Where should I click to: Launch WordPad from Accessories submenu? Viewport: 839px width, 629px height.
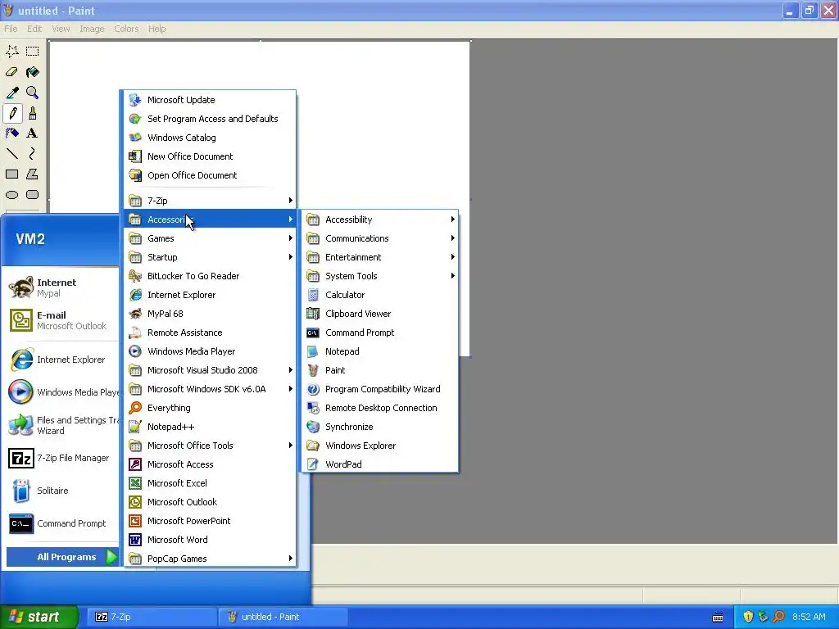[380, 464]
